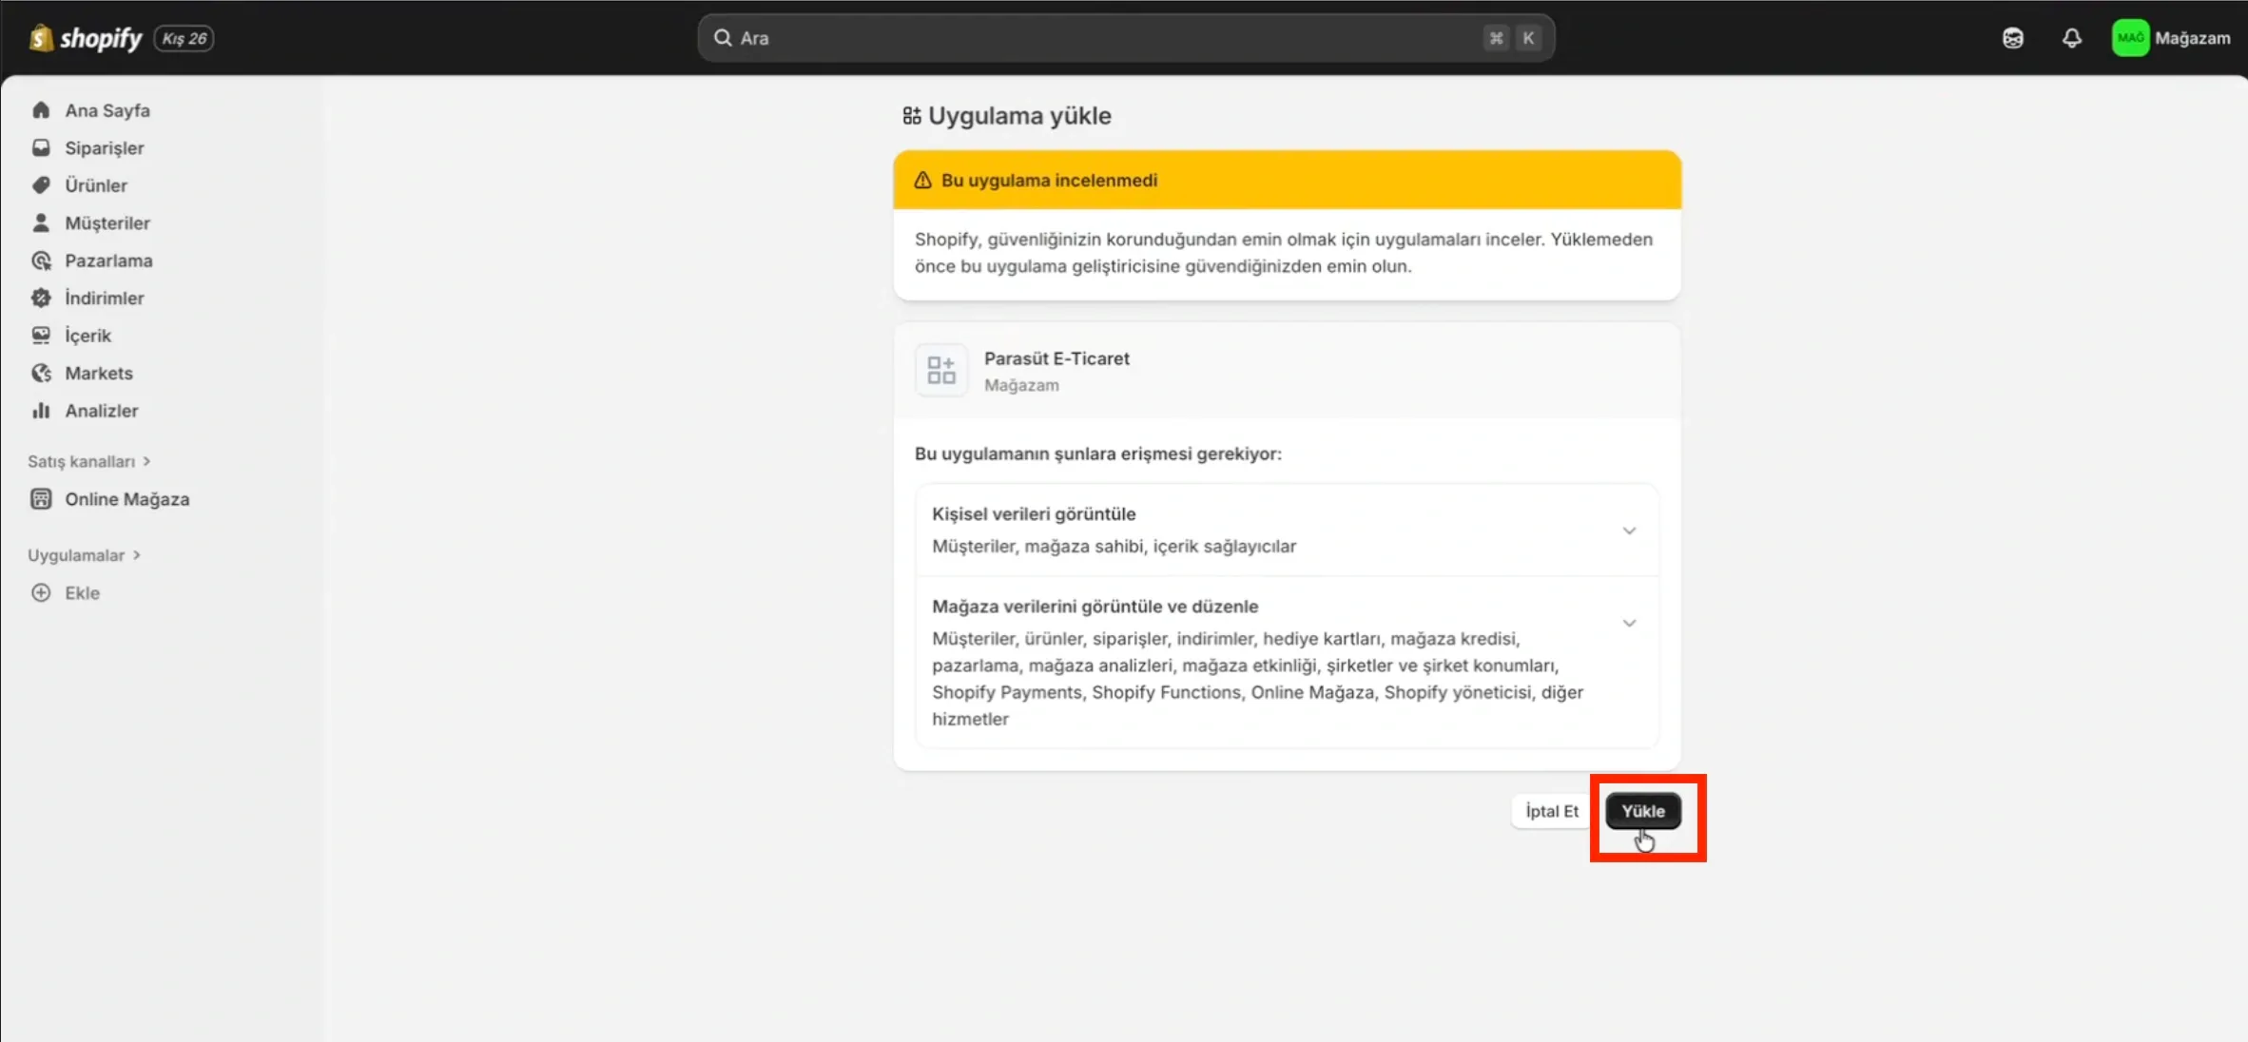Screen dimensions: 2248x1042
Task: Click the Online Mağaza storefront icon
Action: pos(41,499)
